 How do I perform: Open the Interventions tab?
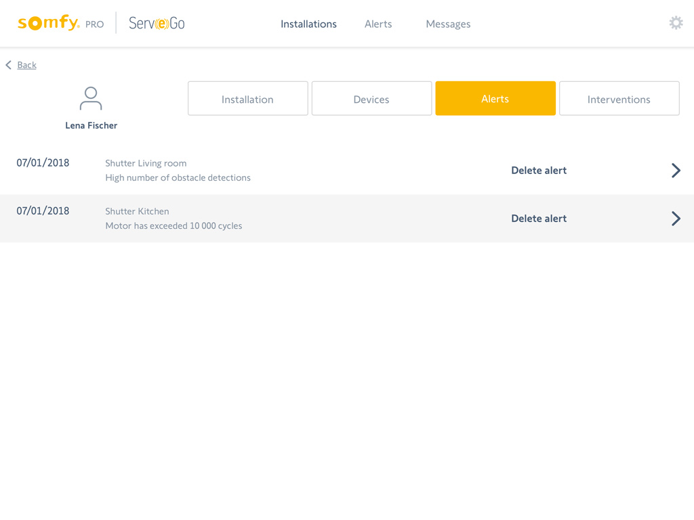tap(619, 99)
